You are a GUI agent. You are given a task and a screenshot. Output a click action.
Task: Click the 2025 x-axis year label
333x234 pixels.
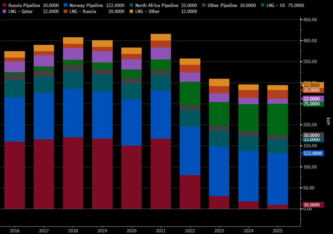[x=277, y=231]
